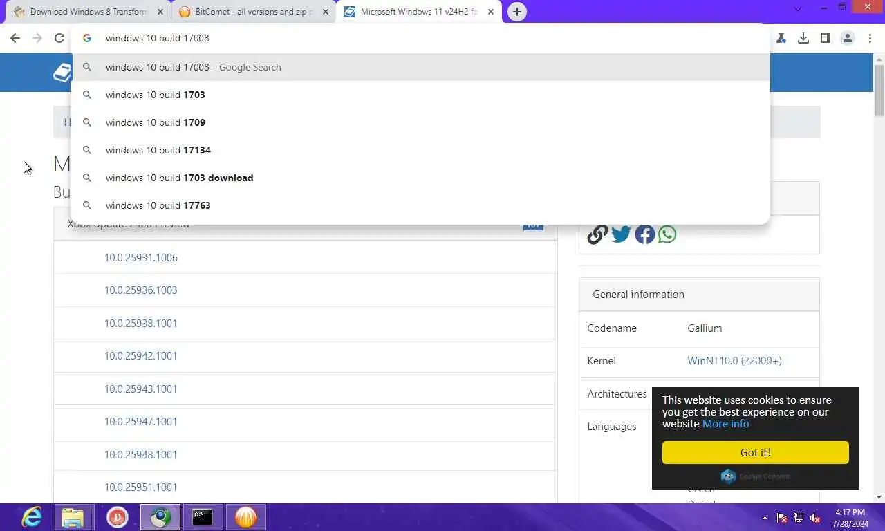
Task: Click the 'Languages' row label
Action: click(612, 426)
